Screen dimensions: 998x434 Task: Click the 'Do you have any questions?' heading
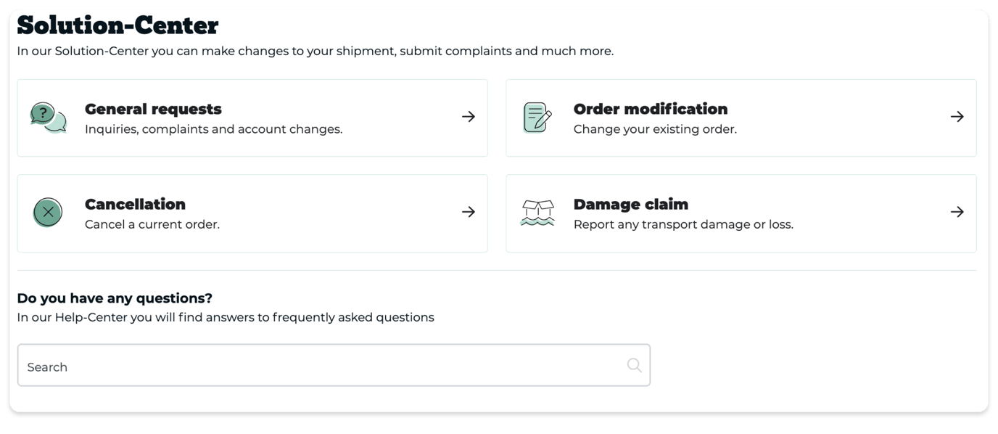(x=115, y=298)
